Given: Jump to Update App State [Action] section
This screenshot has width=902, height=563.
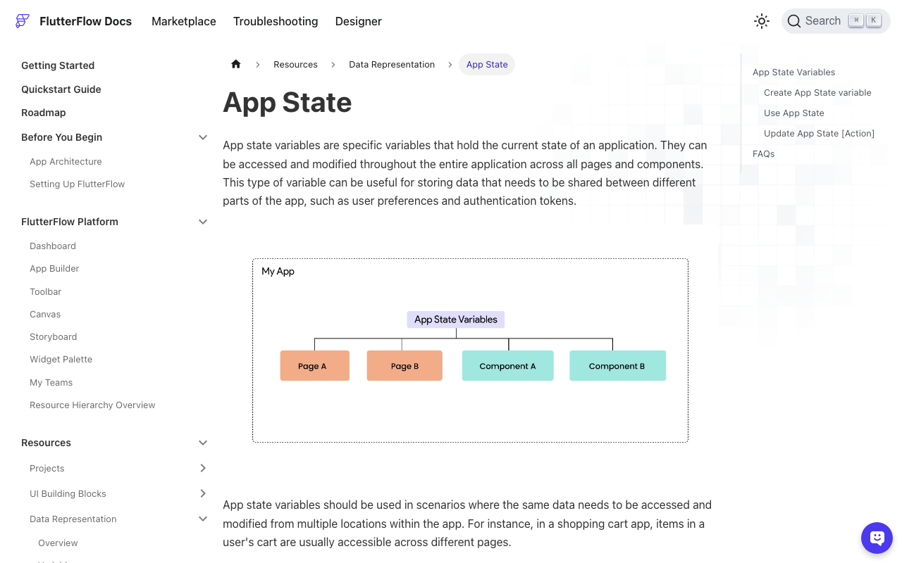Looking at the screenshot, I should [820, 133].
